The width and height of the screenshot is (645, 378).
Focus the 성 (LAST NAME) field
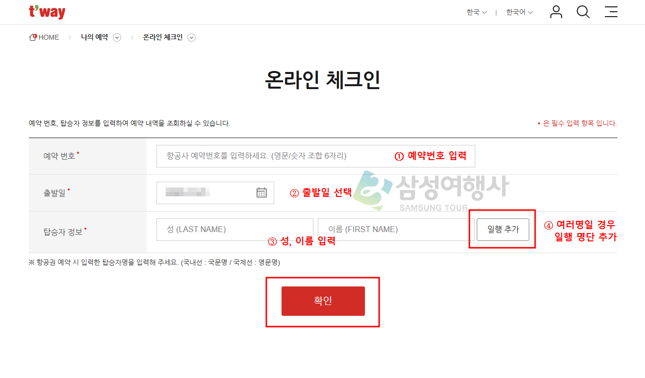pos(234,230)
